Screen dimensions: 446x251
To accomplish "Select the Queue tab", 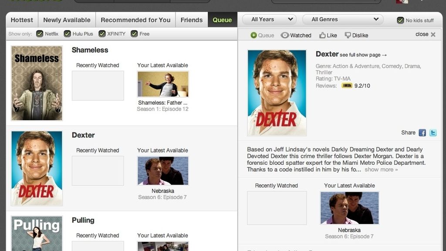I will coord(223,20).
